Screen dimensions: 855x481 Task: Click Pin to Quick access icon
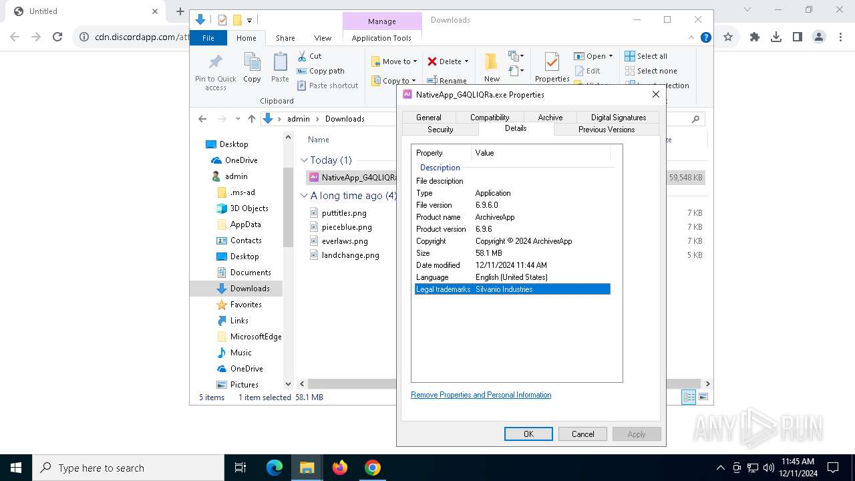pyautogui.click(x=215, y=62)
